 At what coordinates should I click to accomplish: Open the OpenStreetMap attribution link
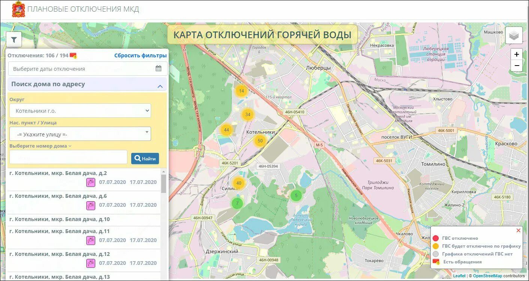pyautogui.click(x=487, y=276)
